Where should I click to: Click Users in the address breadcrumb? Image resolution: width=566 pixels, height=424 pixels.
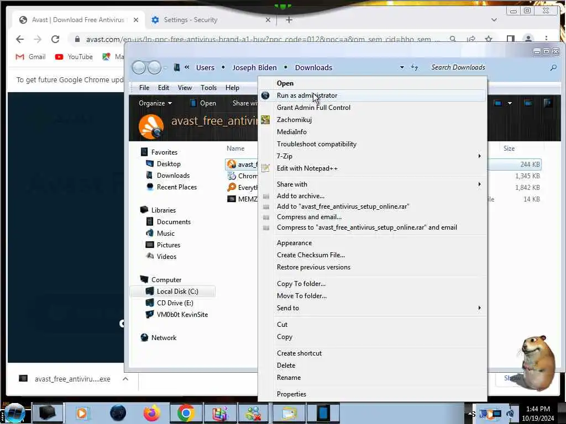[205, 67]
